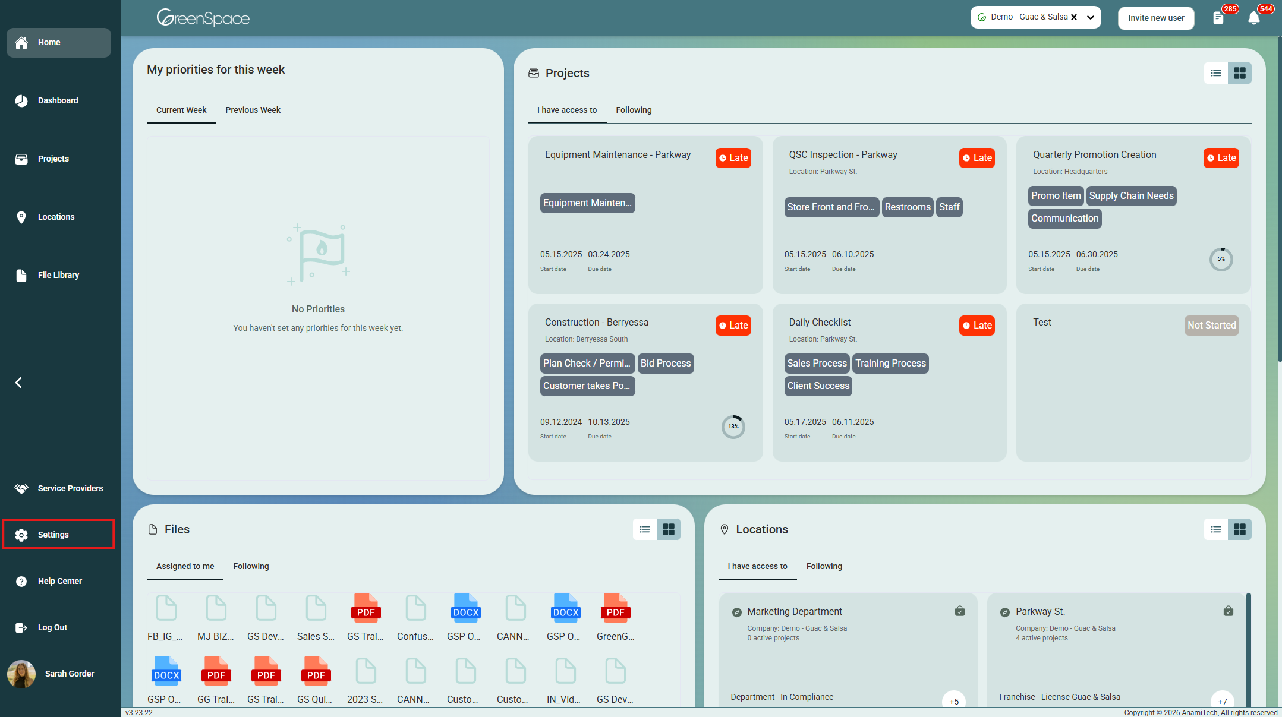
Task: Open the Following tab in Projects
Action: [x=634, y=110]
